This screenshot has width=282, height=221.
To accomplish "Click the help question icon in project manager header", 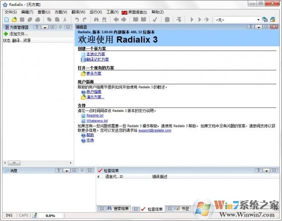I will click(x=37, y=27).
